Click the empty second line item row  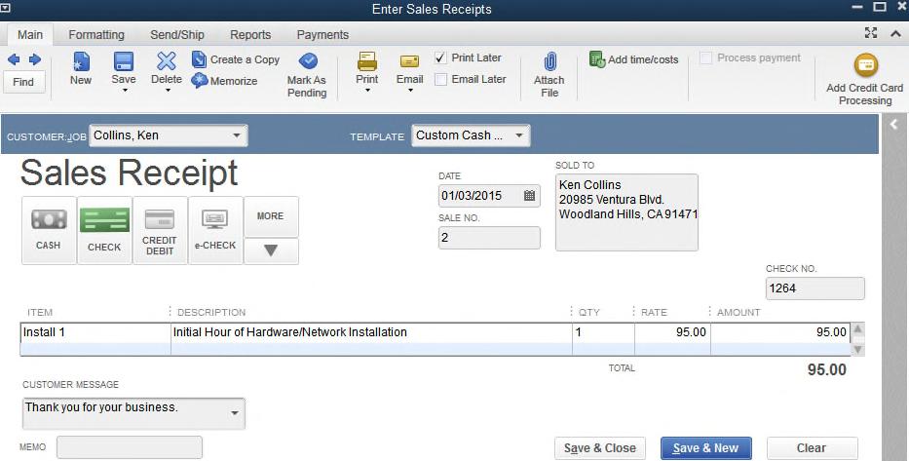tap(436, 349)
